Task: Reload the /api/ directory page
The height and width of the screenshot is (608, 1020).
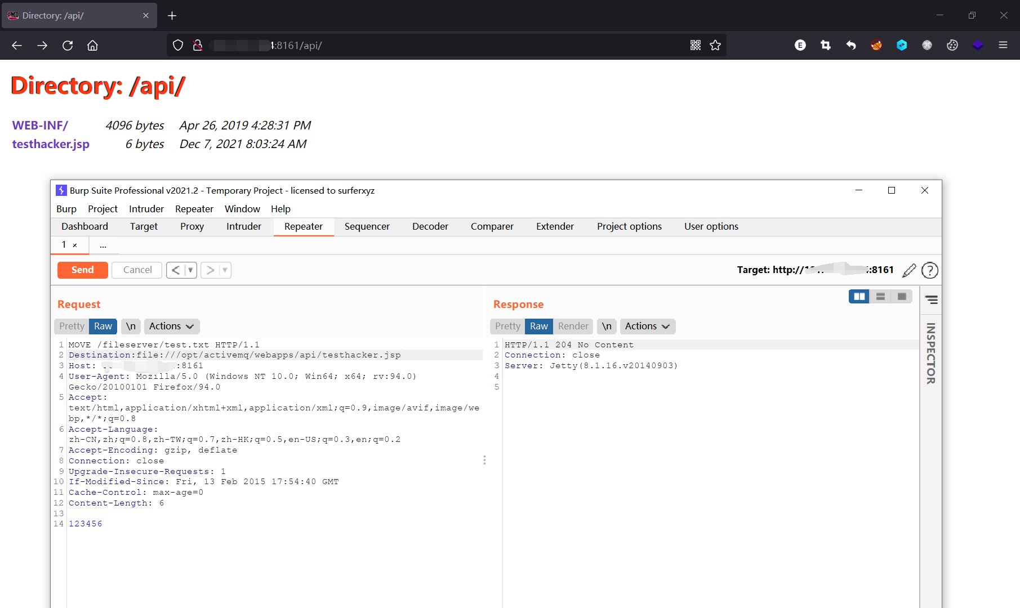Action: 68,46
